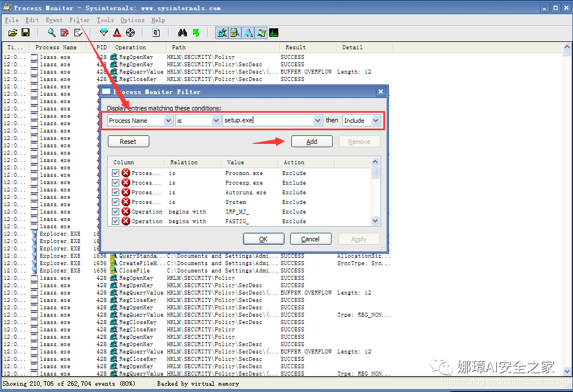
Task: Open the Options menu
Action: click(132, 20)
